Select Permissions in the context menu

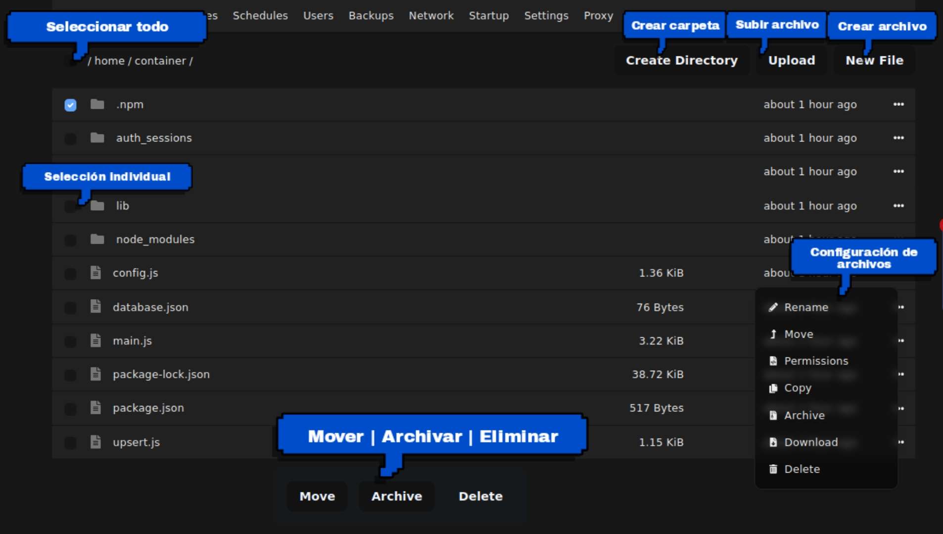point(815,361)
